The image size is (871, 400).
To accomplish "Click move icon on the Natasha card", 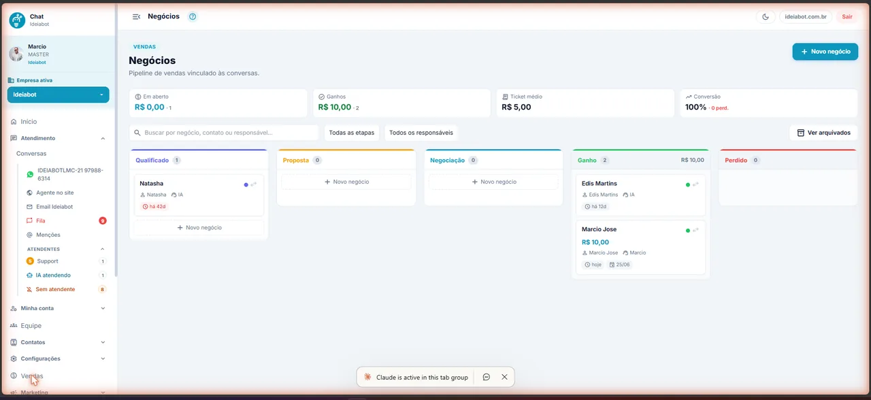I will 254,184.
